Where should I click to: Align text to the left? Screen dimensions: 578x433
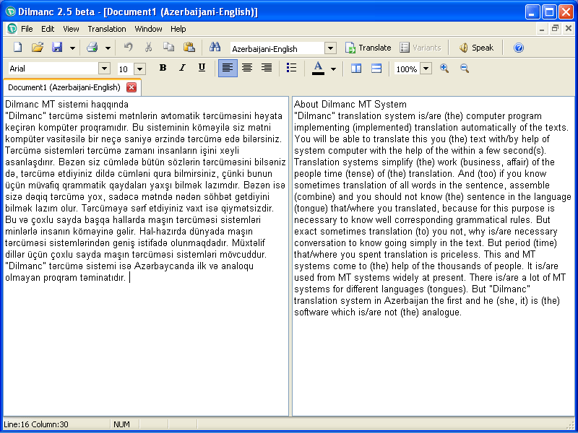tap(228, 68)
